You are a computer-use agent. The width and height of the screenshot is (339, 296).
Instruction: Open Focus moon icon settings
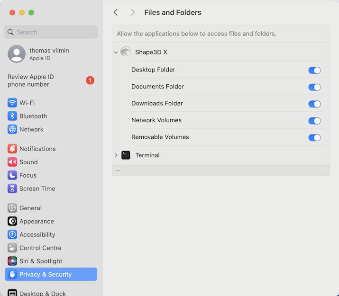coord(12,175)
